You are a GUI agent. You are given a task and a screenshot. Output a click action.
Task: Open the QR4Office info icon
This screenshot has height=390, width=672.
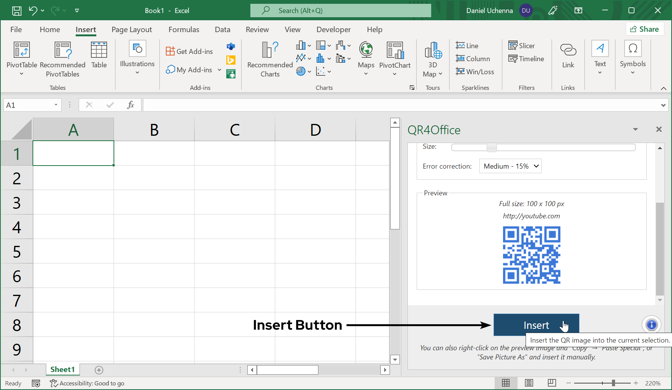651,325
